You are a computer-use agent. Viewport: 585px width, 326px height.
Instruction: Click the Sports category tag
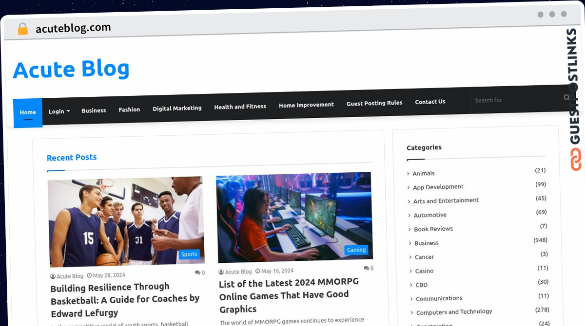189,254
